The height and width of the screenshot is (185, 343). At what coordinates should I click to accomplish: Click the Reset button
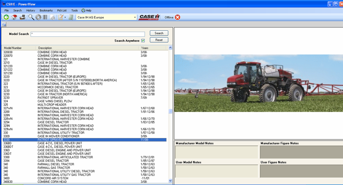coord(159,40)
